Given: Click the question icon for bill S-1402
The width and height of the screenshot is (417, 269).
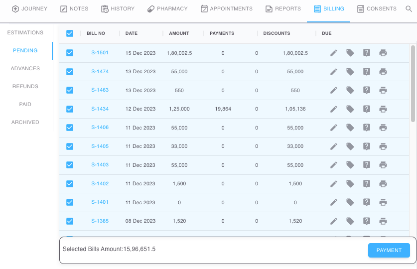Looking at the screenshot, I should [x=367, y=184].
